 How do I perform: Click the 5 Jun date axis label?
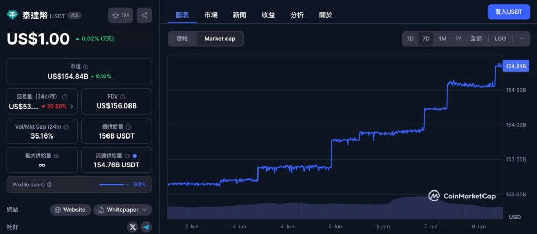tap(335, 227)
